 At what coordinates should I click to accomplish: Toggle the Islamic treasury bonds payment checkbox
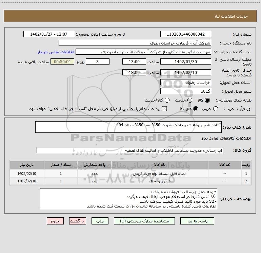(164, 109)
